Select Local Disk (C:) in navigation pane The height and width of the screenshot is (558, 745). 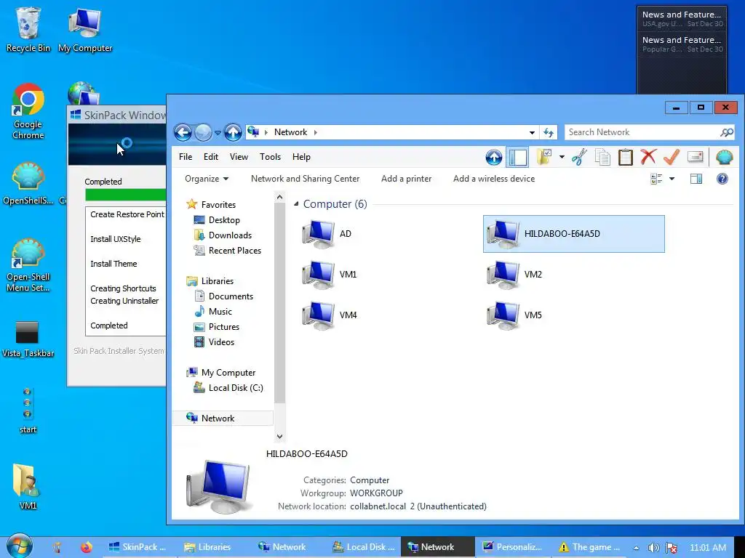(236, 388)
